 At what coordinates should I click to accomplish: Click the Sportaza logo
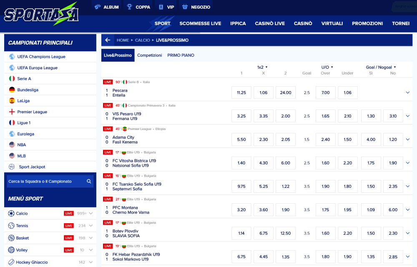tap(41, 14)
